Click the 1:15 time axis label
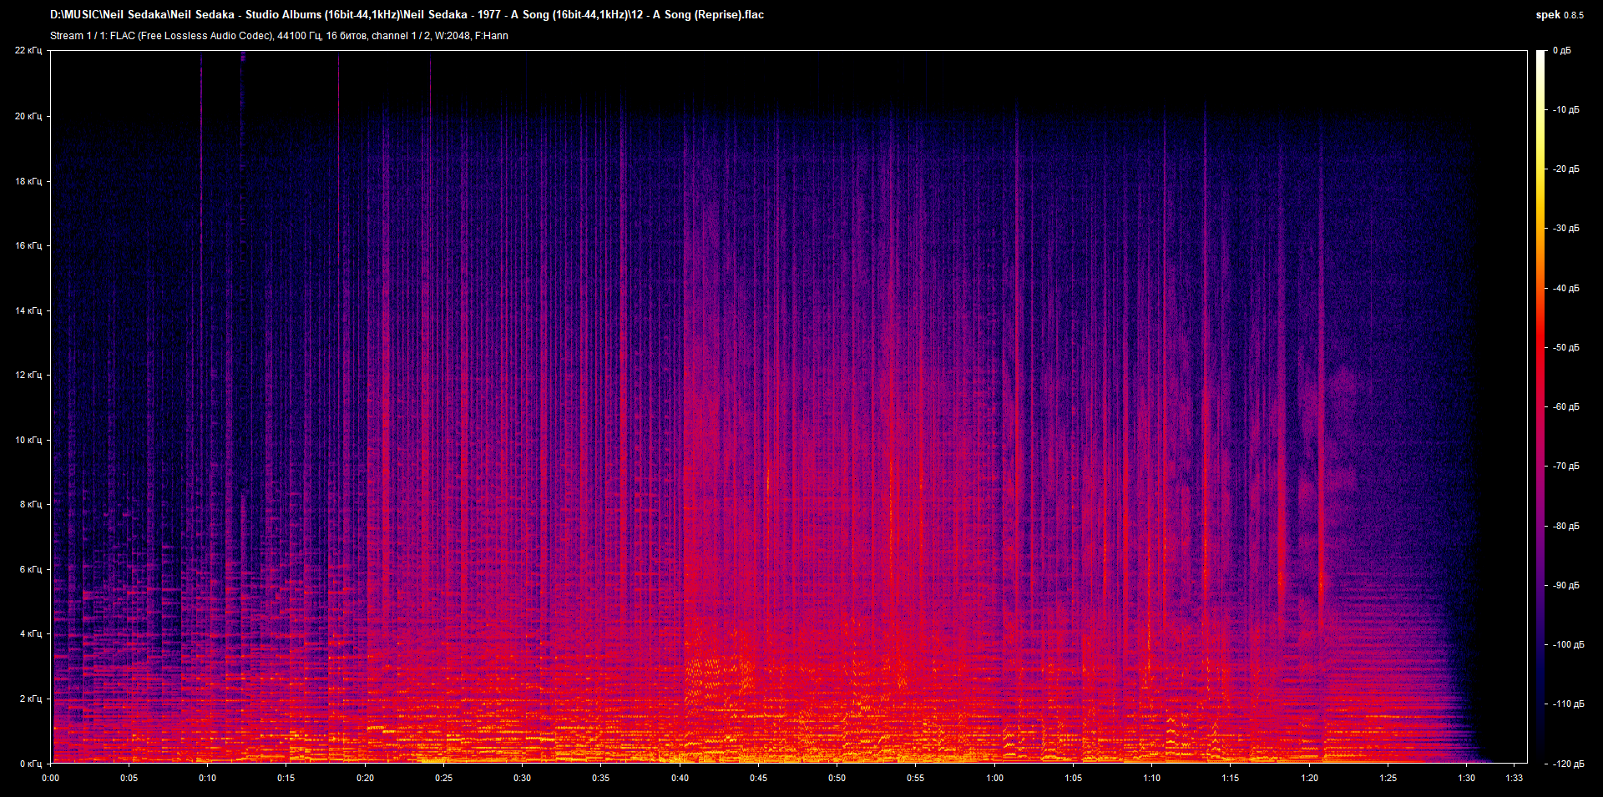 coord(1231,778)
